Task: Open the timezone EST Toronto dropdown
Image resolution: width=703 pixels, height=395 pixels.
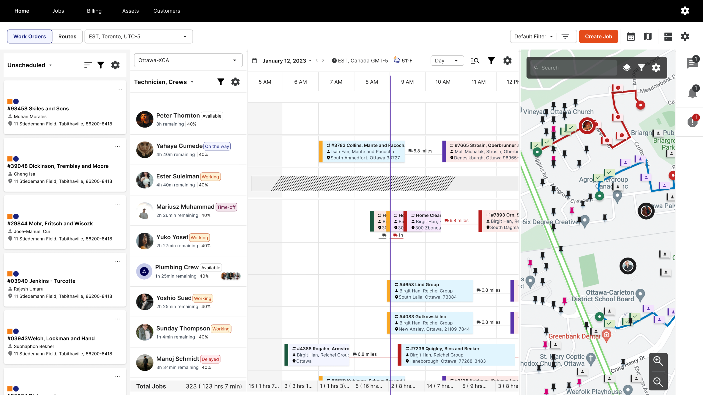Action: pos(138,37)
